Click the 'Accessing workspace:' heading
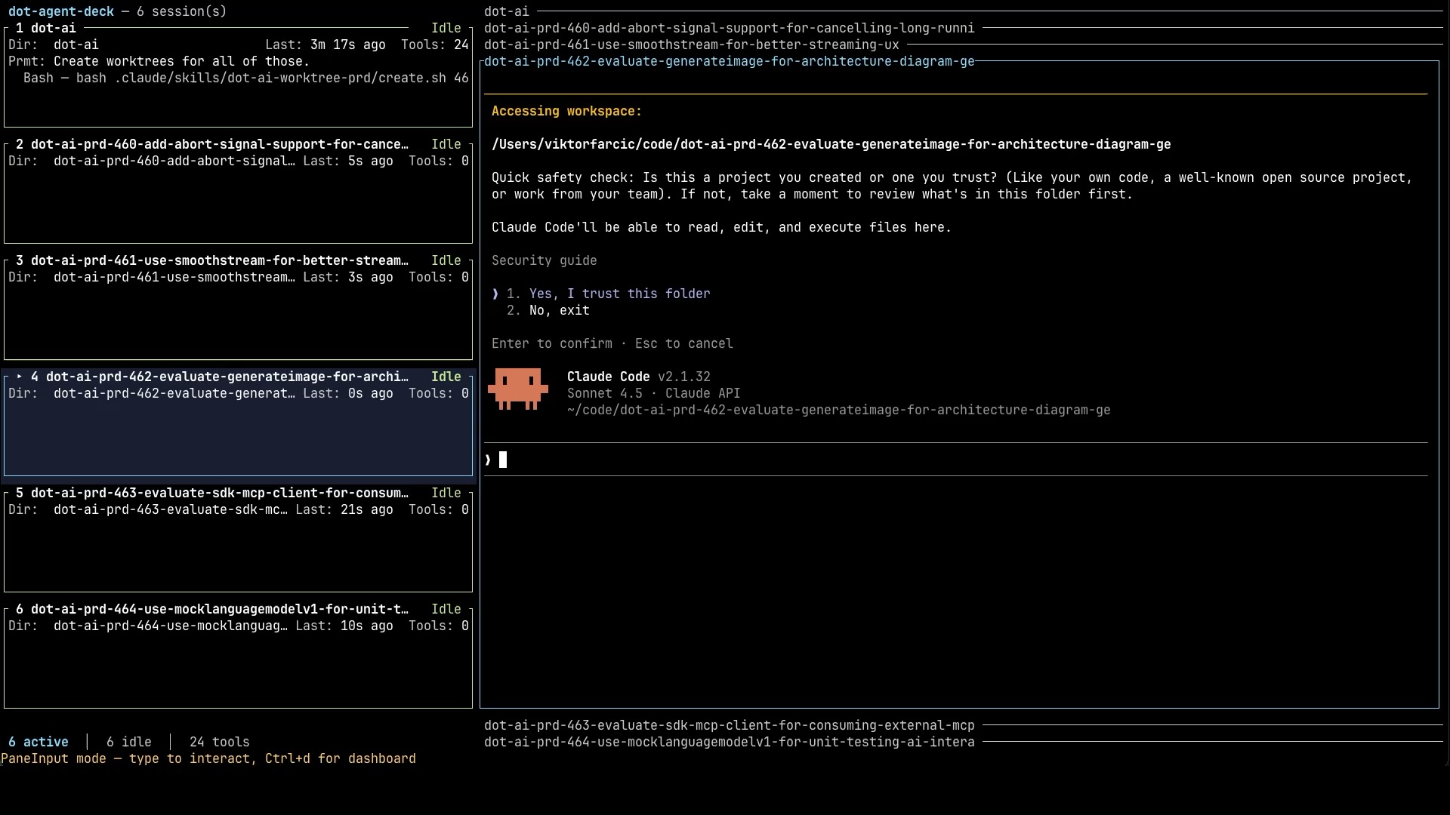Viewport: 1450px width, 815px height. pyautogui.click(x=567, y=111)
